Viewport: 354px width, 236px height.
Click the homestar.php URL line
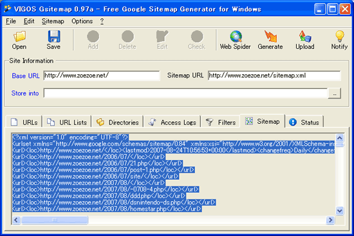(107, 209)
